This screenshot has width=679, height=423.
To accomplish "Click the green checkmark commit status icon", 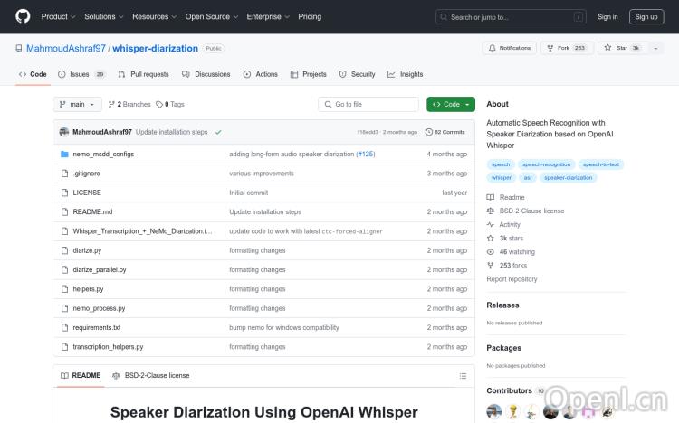I will tap(218, 132).
